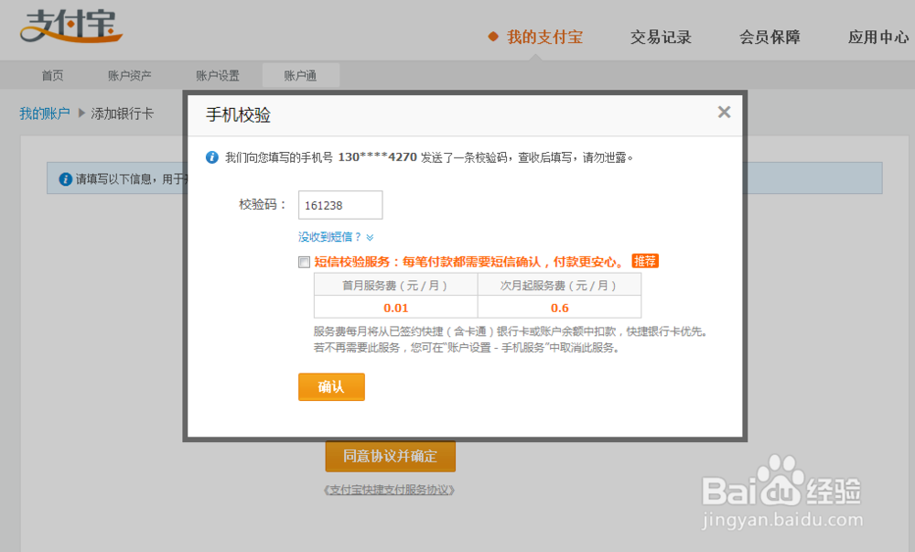
Task: Navigate to 我的账户 via breadcrumb
Action: (x=44, y=113)
